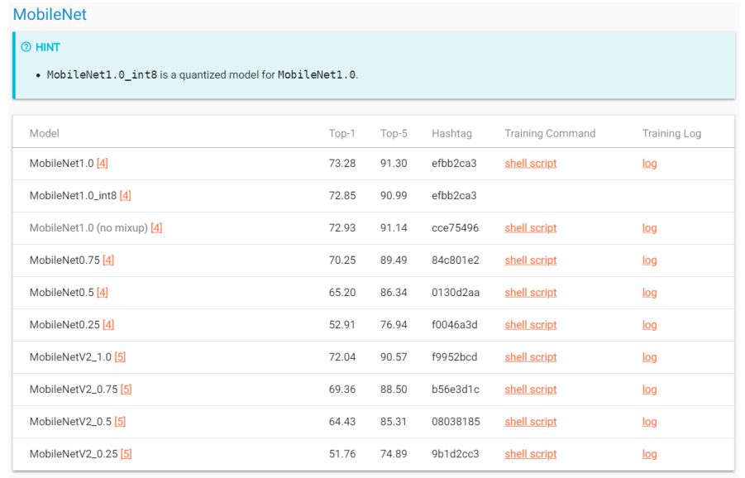Click the HINT question mark icon
Image resolution: width=745 pixels, height=478 pixels.
[26, 47]
